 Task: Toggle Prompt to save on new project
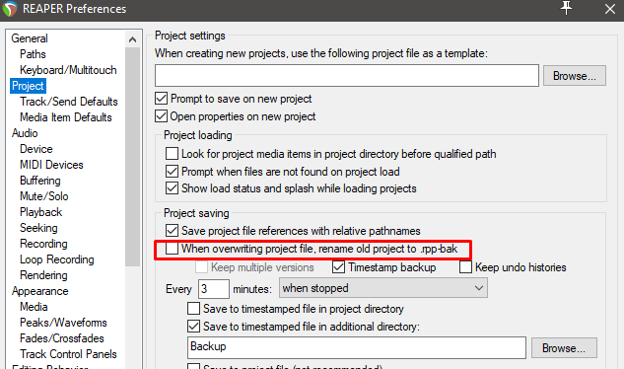tap(161, 99)
